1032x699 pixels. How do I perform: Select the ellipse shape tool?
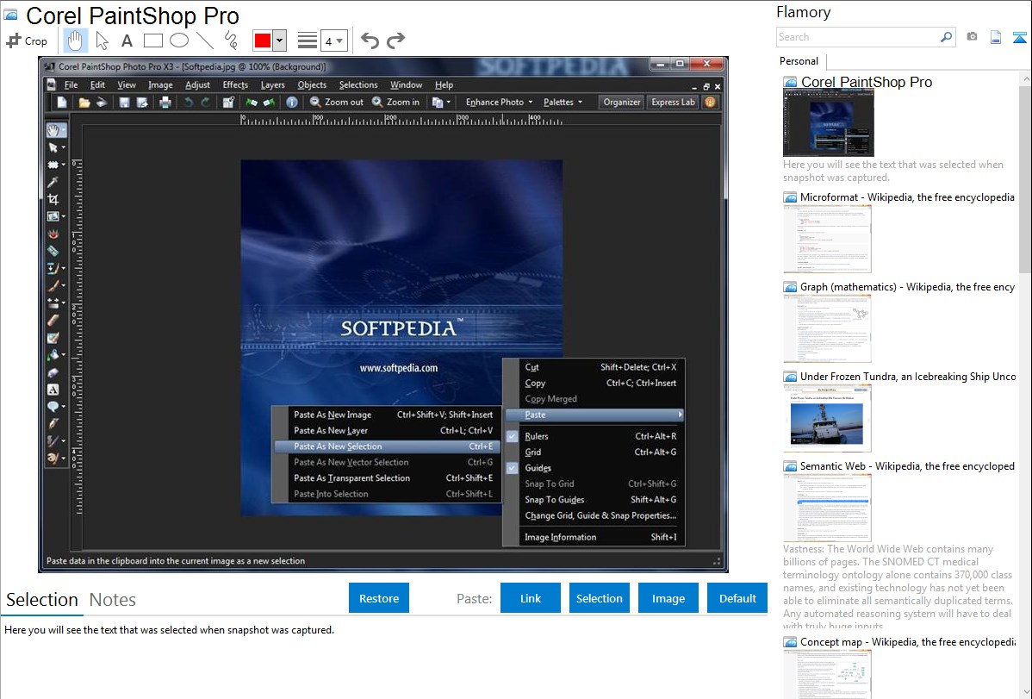click(179, 41)
